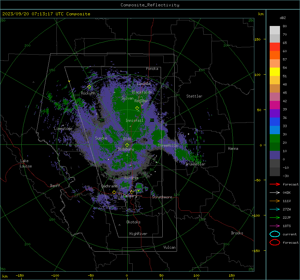Click the Banff city label

[55, 185]
